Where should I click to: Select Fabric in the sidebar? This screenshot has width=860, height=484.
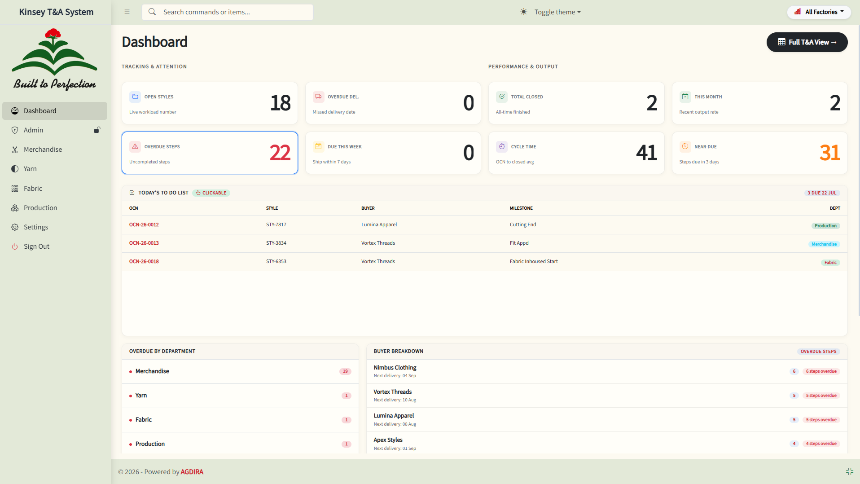pos(55,189)
